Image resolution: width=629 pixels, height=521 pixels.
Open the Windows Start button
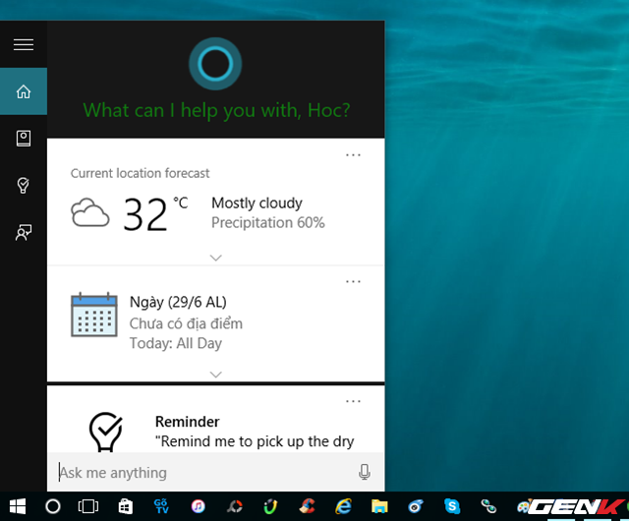click(18, 506)
